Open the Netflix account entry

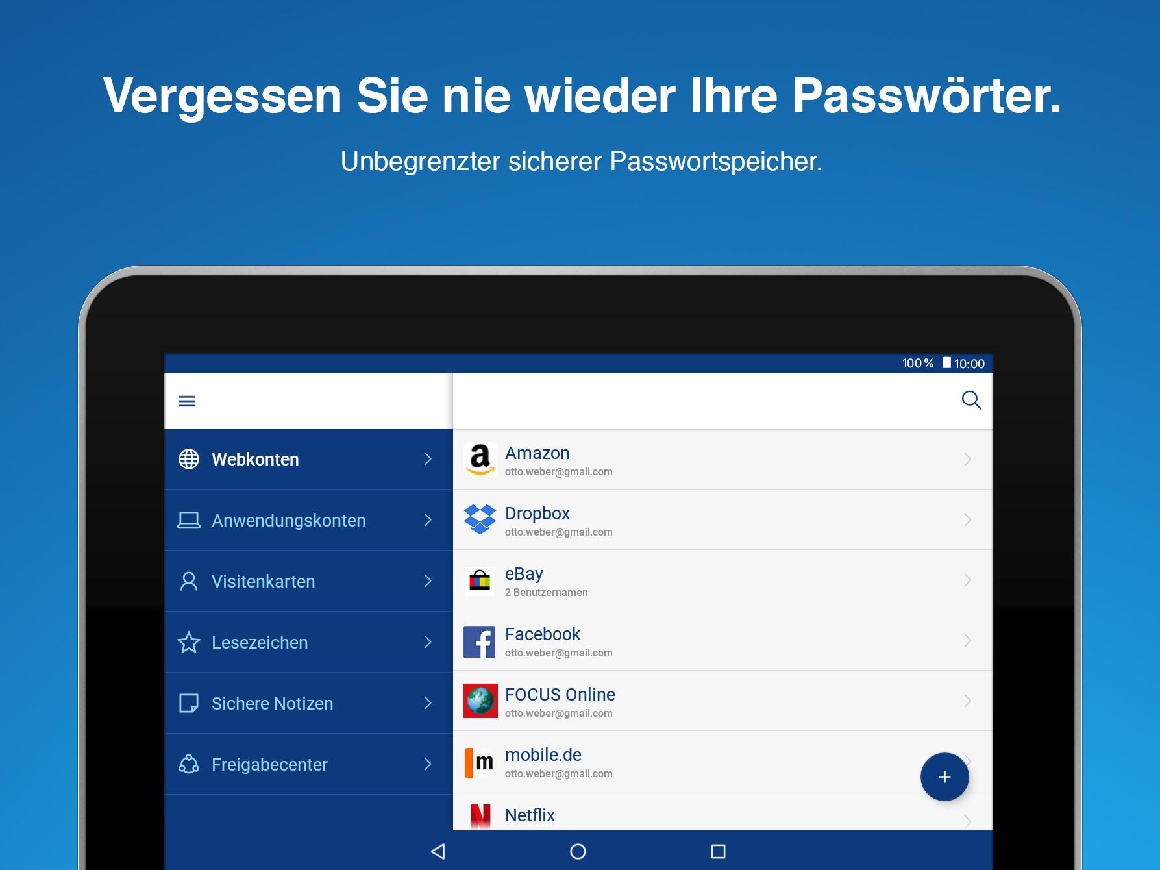pyautogui.click(x=722, y=811)
